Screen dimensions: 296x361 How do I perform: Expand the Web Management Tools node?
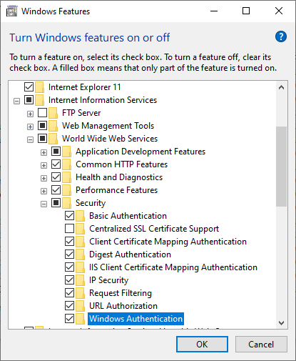(x=30, y=127)
